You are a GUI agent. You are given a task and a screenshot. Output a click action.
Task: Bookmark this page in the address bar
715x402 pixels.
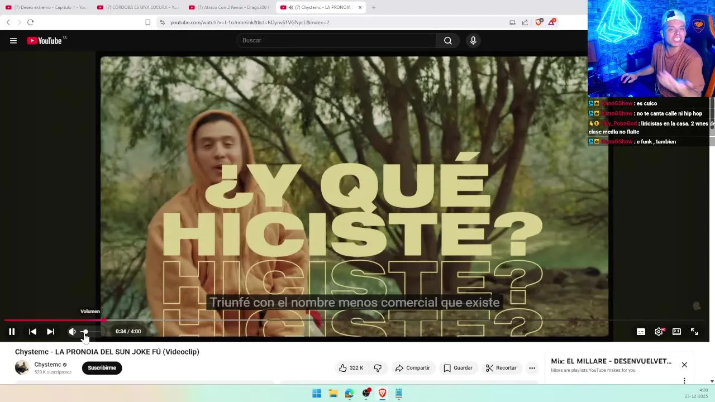click(x=147, y=22)
